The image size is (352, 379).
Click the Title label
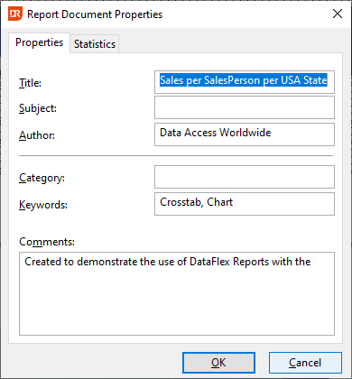point(30,83)
